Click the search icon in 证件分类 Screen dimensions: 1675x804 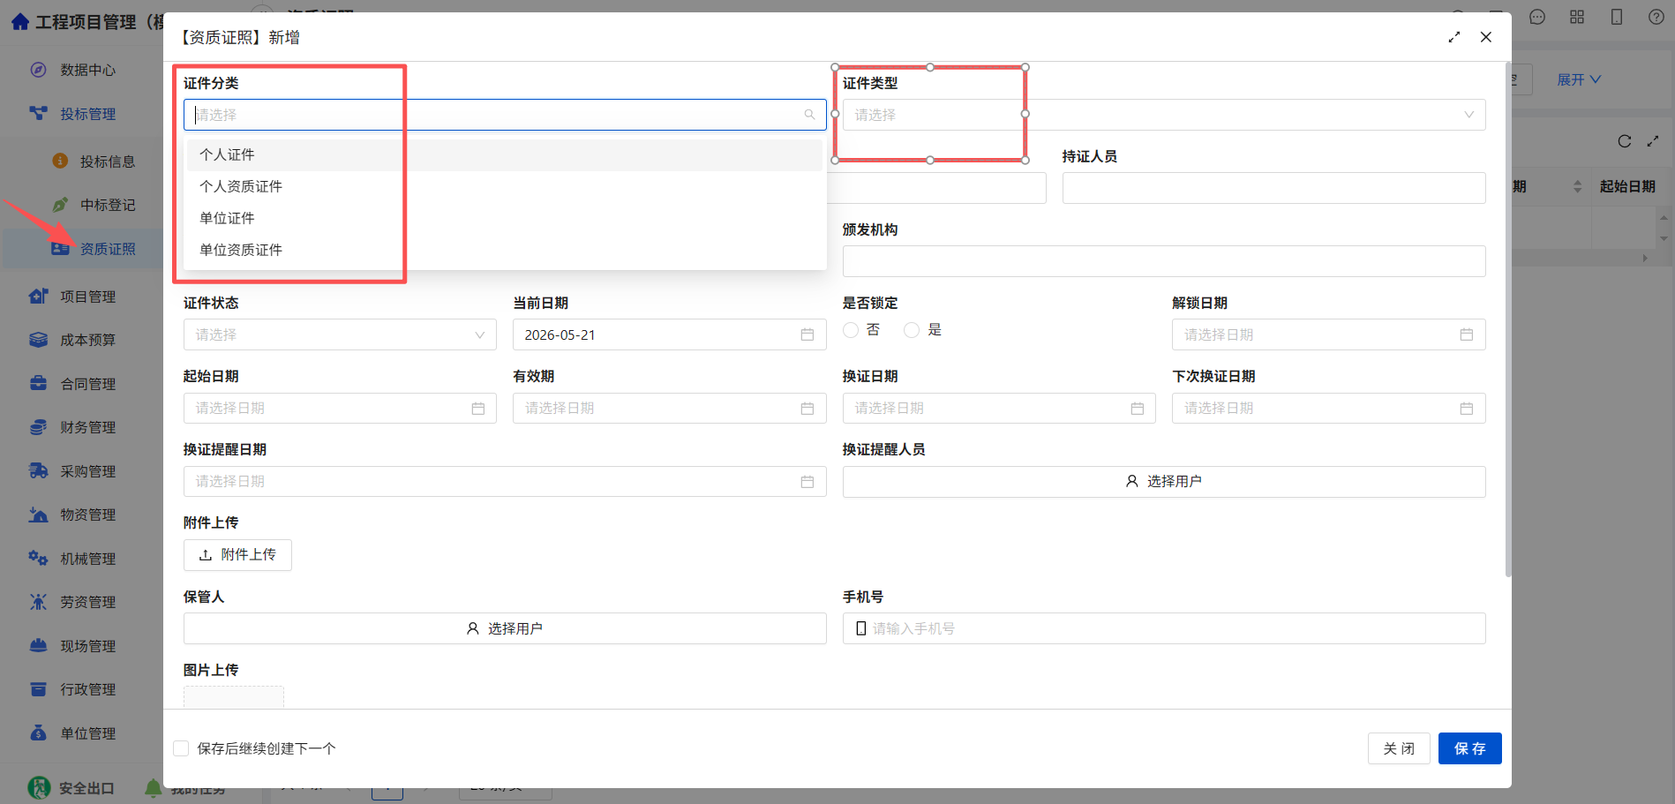pos(809,115)
